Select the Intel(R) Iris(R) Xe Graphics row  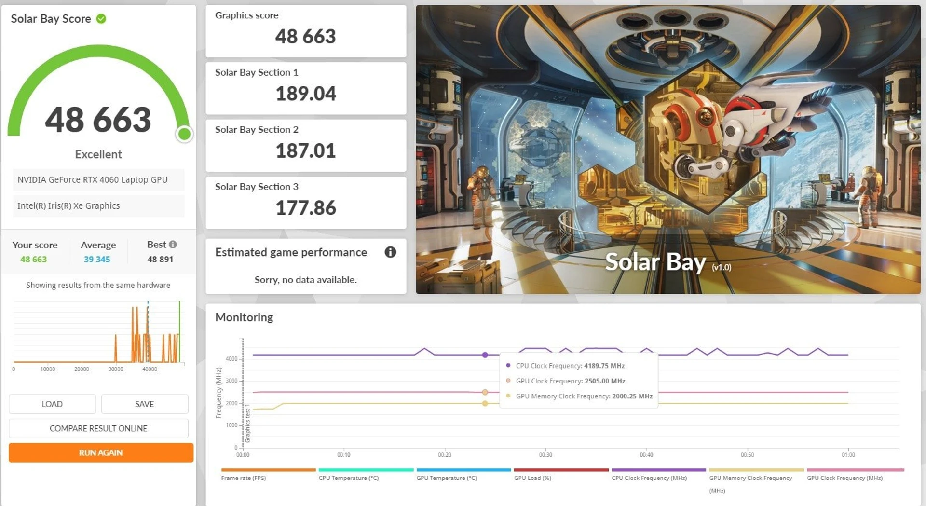(98, 206)
